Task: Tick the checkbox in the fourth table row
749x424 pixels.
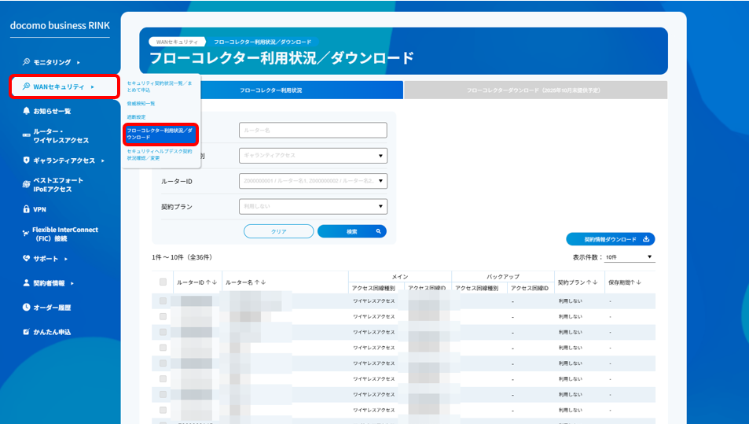Action: click(163, 348)
